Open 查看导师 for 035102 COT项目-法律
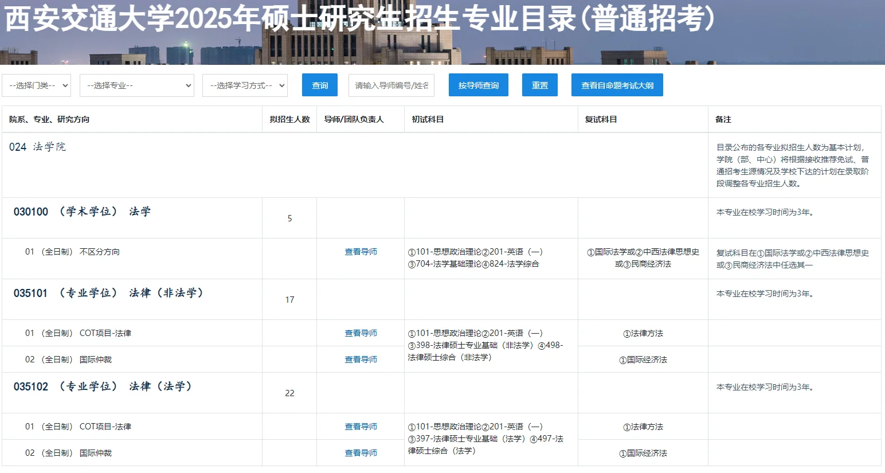Viewport: 885px width, 473px height. 361,427
